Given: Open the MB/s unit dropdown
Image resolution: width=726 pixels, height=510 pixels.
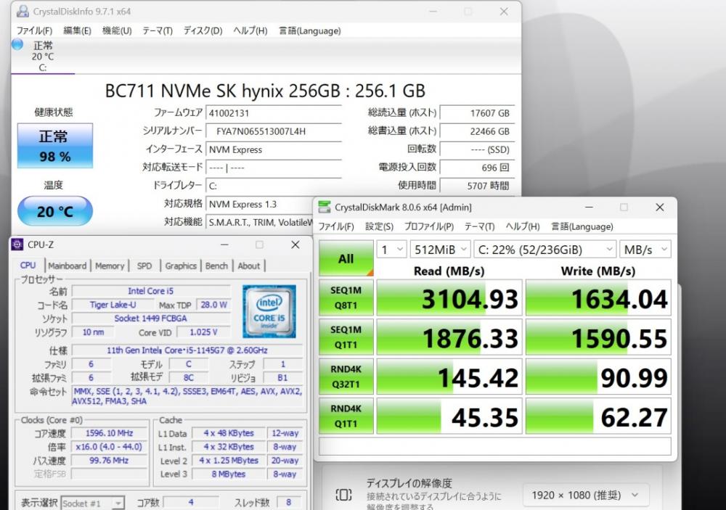Looking at the screenshot, I should (645, 250).
